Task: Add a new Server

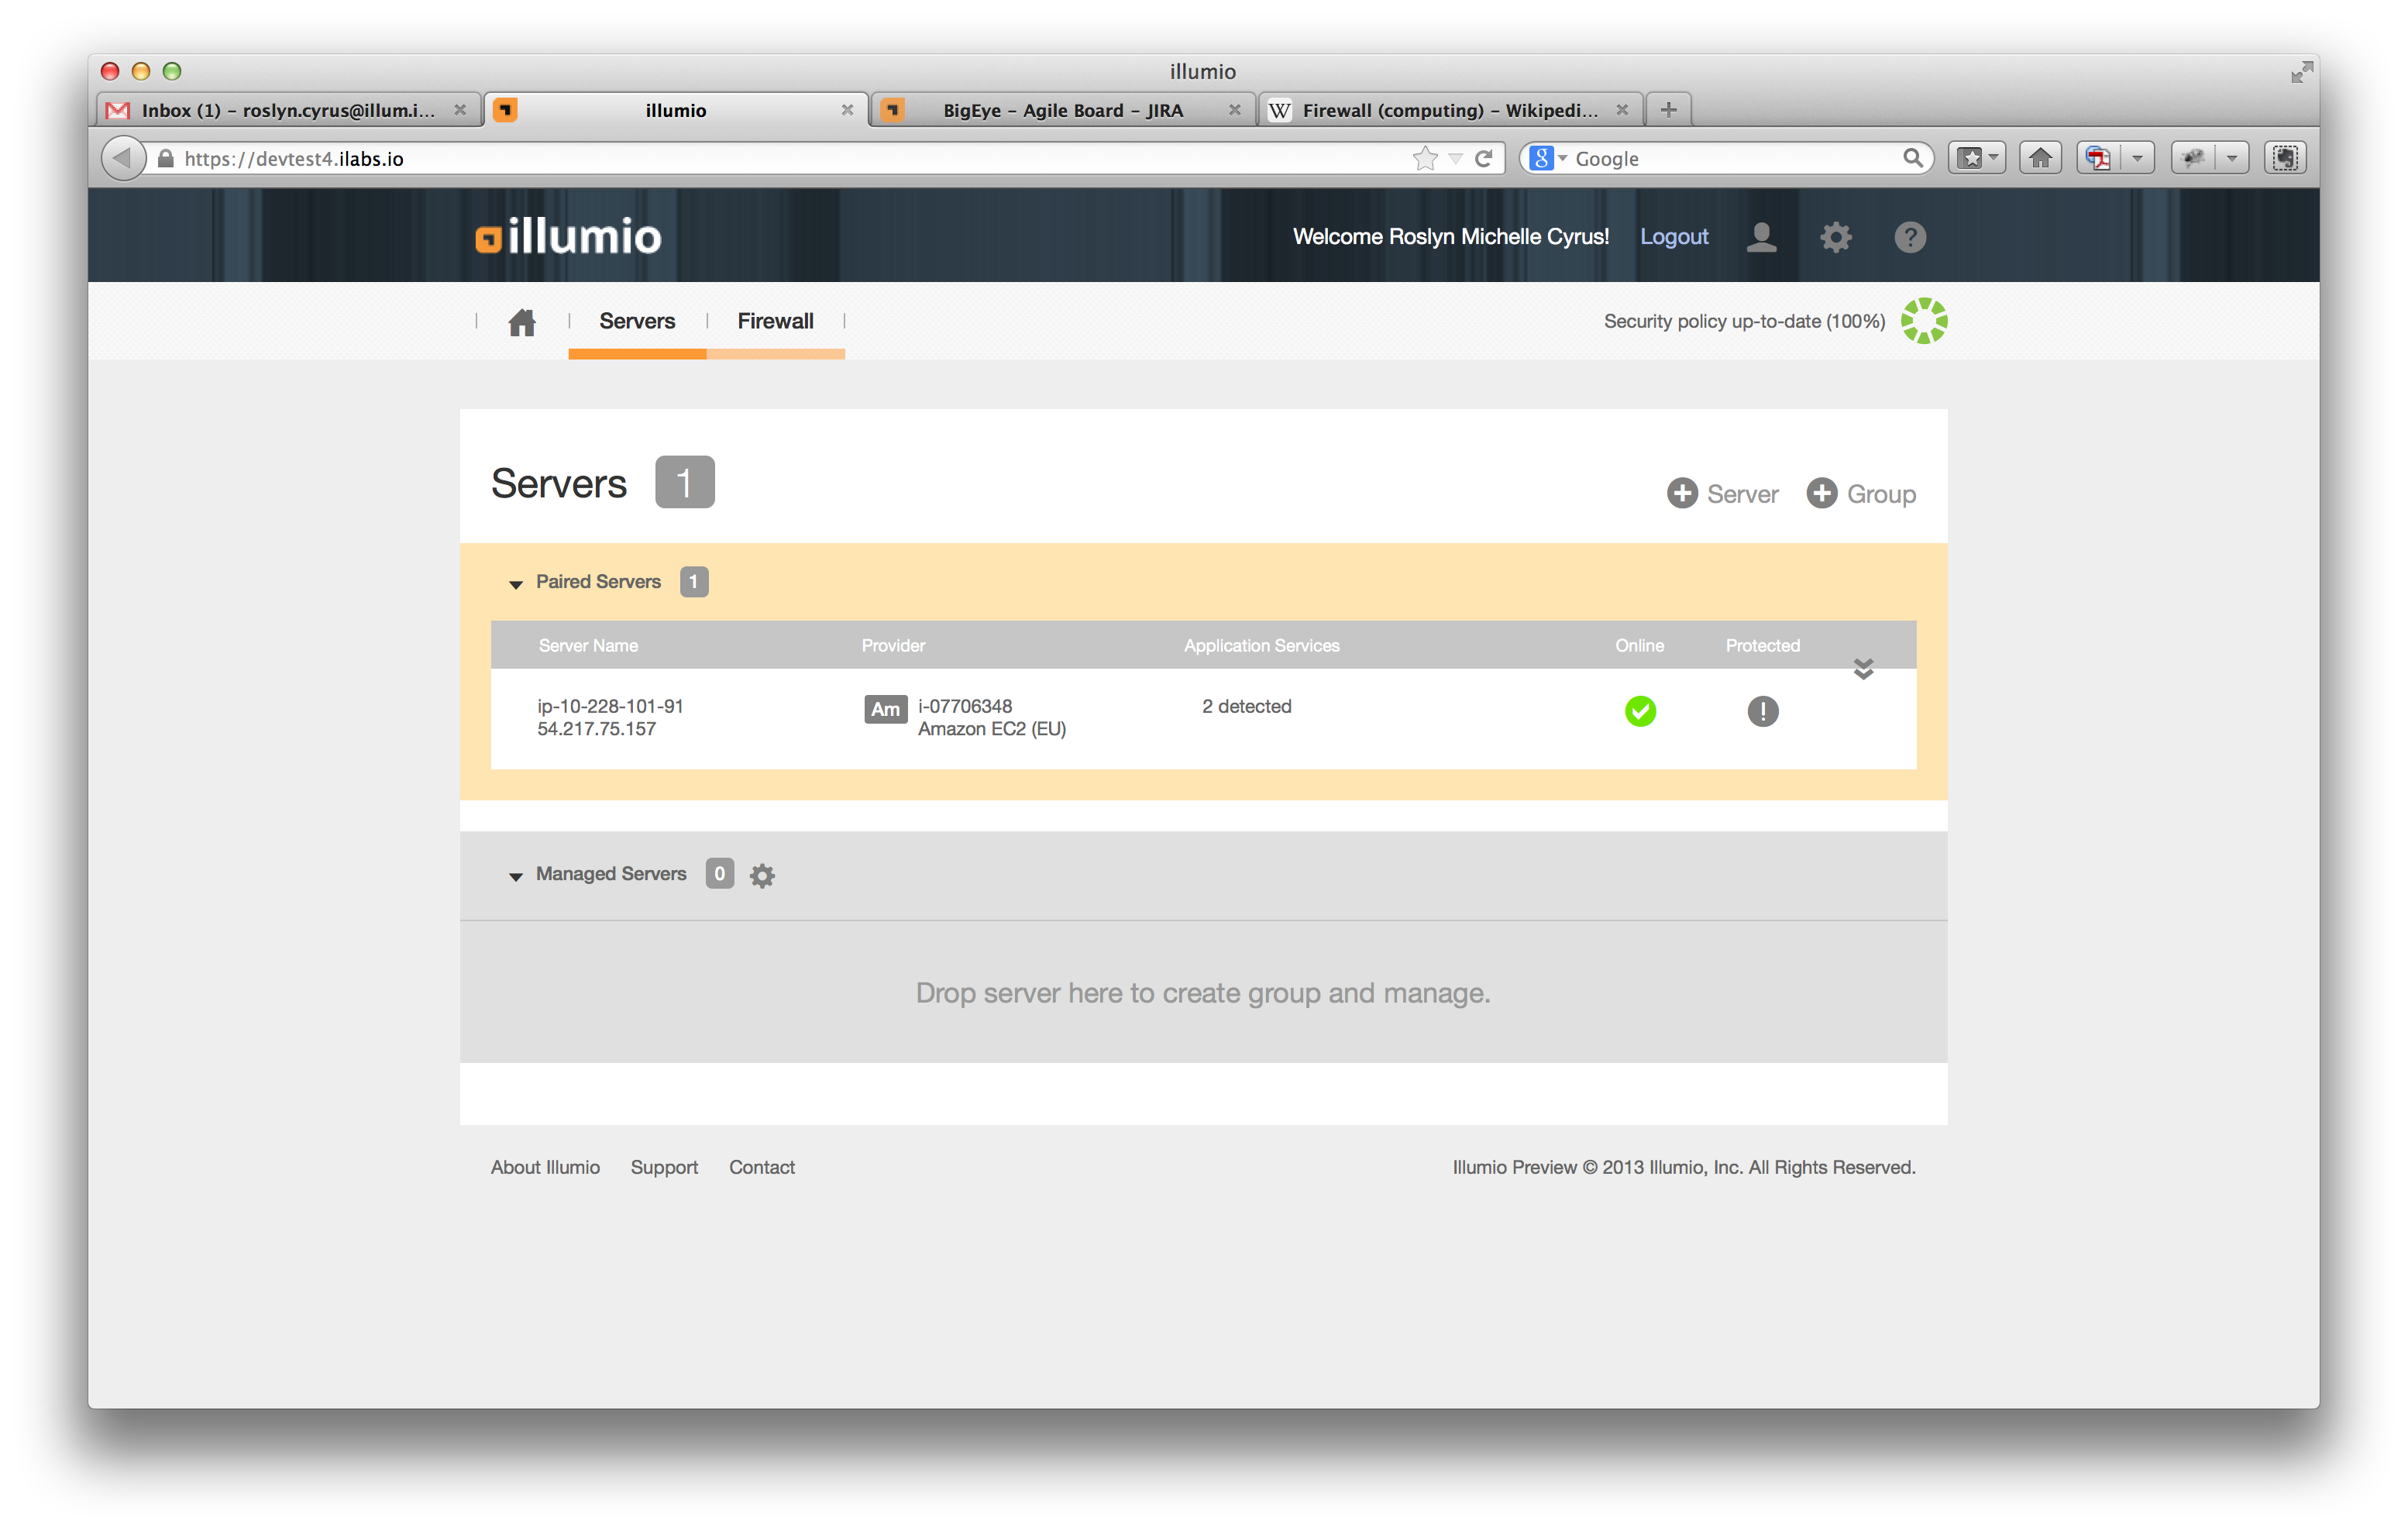Action: (x=1722, y=494)
